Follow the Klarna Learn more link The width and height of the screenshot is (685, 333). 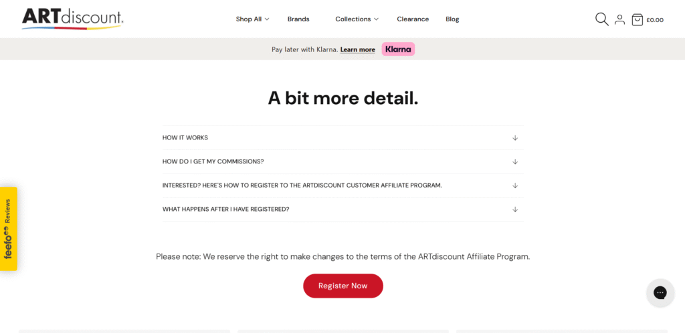(357, 50)
